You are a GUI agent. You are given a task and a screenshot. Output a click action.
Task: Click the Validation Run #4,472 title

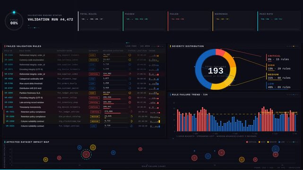coord(50,19)
